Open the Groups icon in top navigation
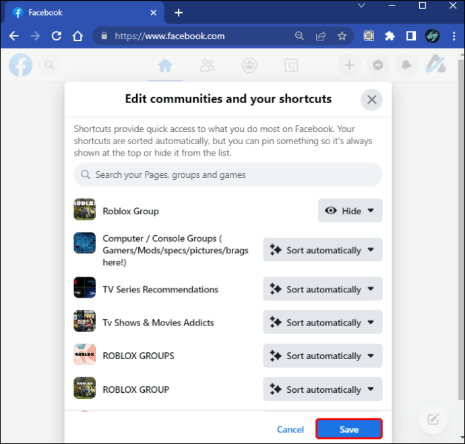 (x=249, y=65)
